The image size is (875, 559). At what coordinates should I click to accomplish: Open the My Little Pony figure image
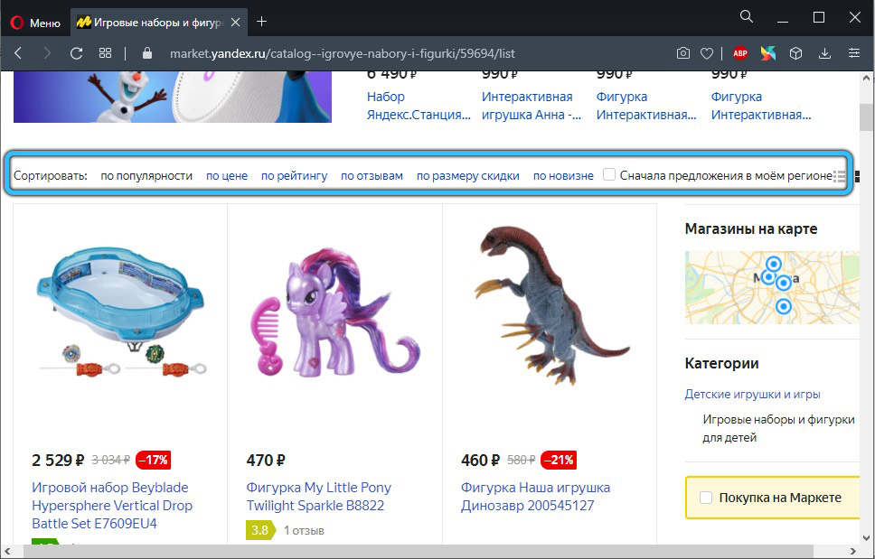[x=335, y=314]
